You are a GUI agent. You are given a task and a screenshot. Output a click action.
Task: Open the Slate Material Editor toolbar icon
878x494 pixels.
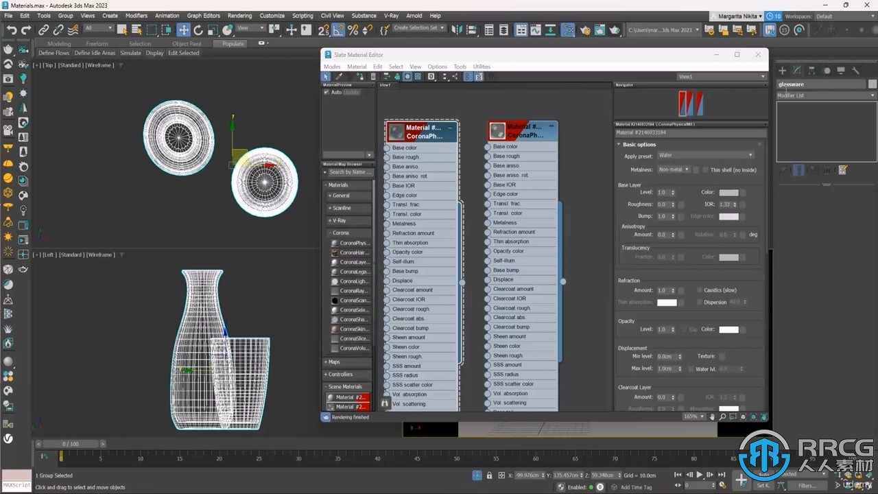568,30
